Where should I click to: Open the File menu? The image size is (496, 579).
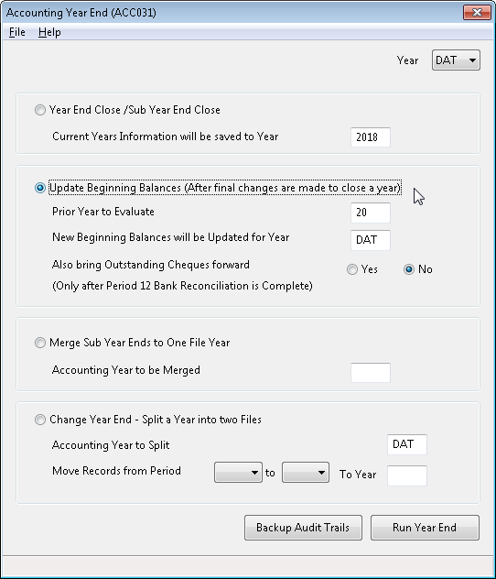[17, 32]
